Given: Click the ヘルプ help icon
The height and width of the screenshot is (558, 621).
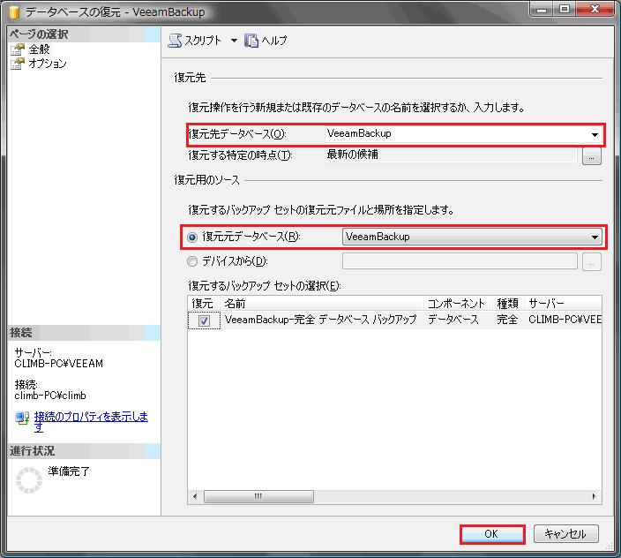Looking at the screenshot, I should (x=251, y=41).
